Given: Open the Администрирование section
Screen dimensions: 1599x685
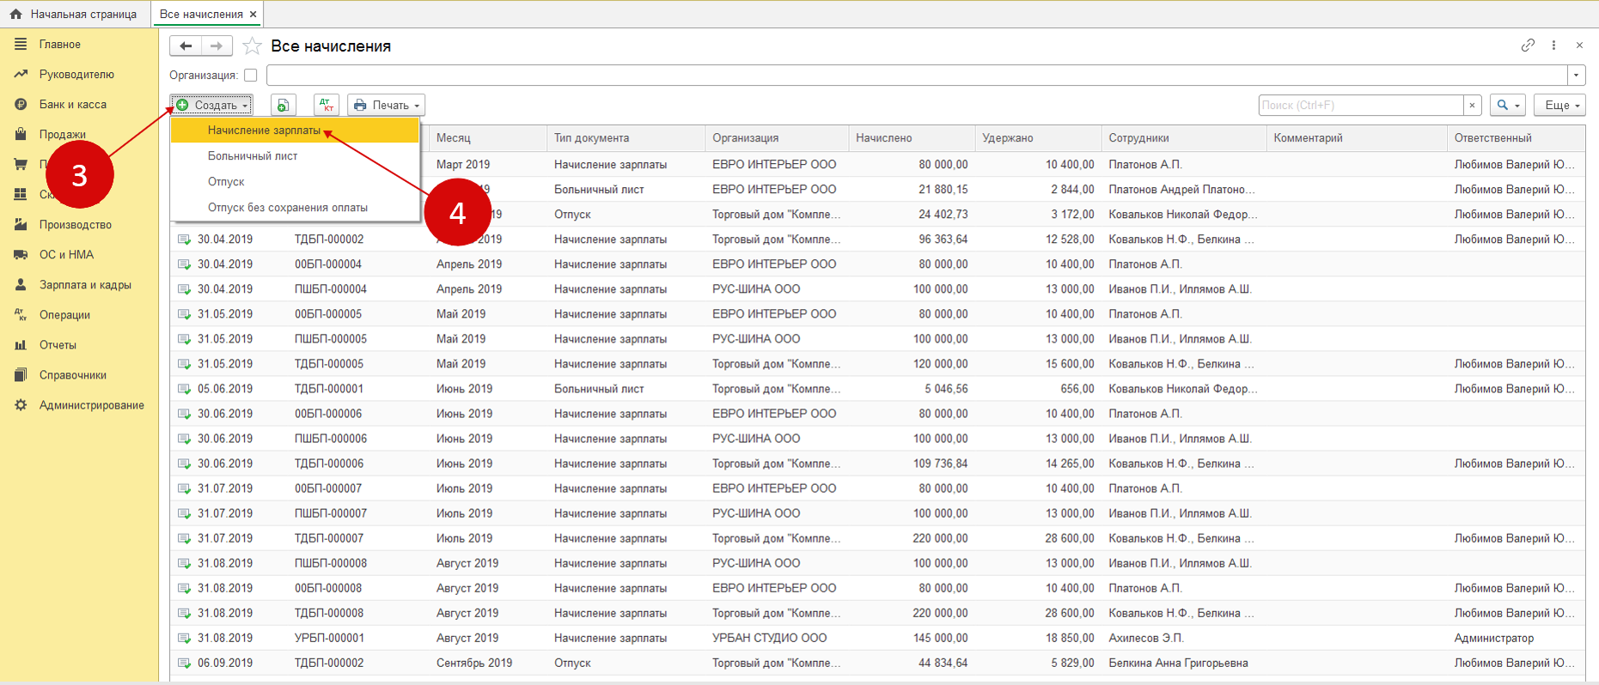Looking at the screenshot, I should [92, 404].
